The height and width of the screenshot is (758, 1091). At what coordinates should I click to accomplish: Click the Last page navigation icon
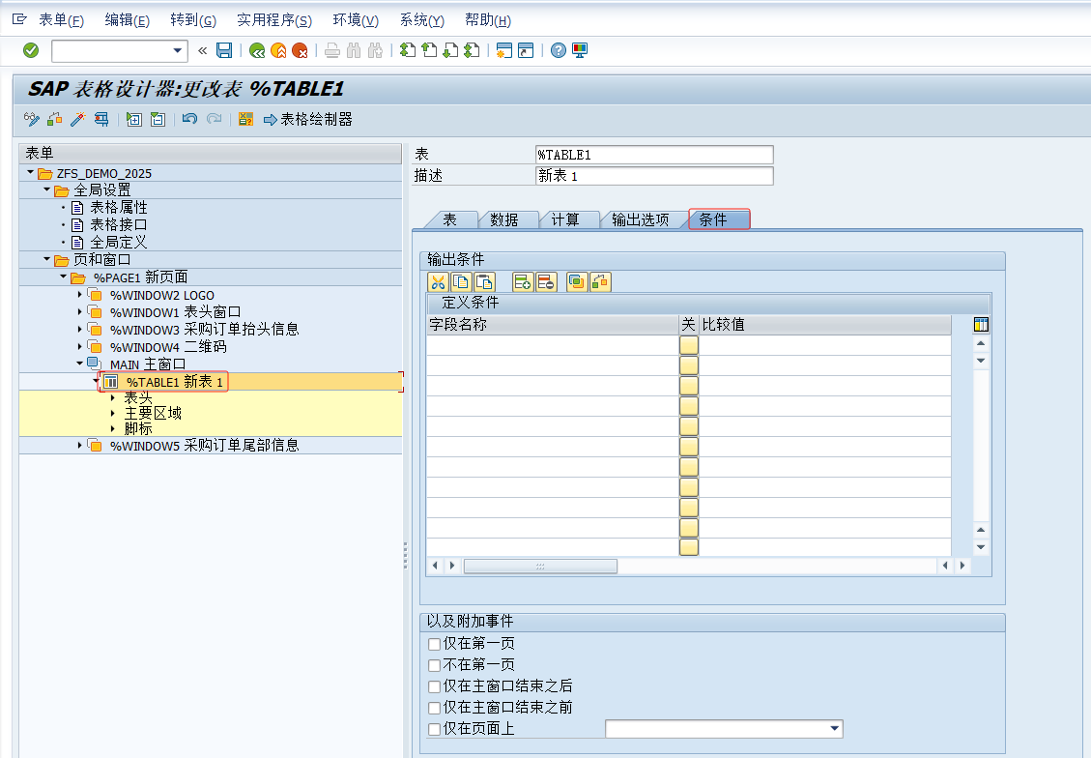[473, 50]
